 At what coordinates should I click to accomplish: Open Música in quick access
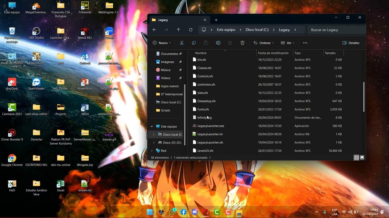click(169, 70)
